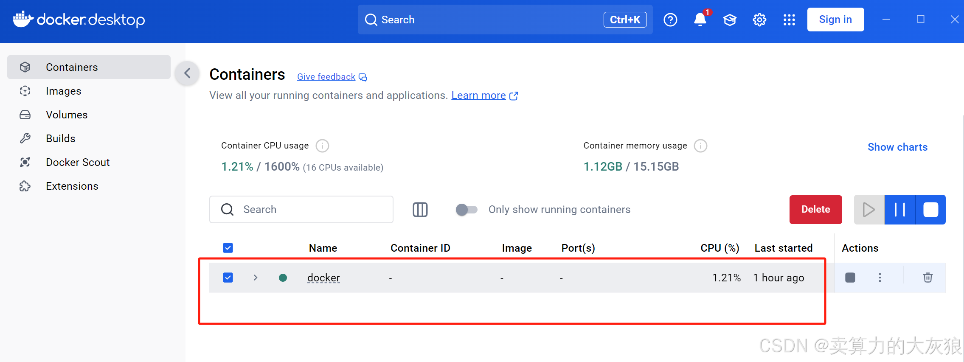964x362 pixels.
Task: Click the Ctrl+K shortcut badge
Action: (625, 20)
